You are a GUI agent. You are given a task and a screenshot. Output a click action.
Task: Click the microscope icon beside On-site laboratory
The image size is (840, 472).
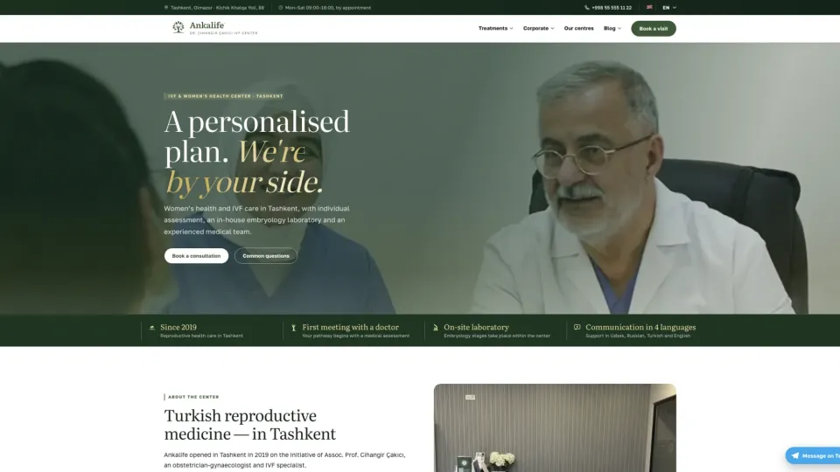coord(436,328)
